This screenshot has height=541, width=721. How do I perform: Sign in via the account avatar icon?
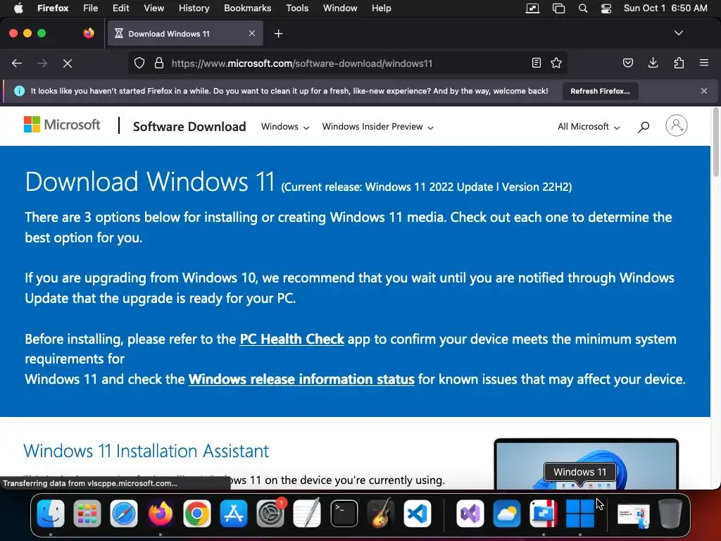click(x=677, y=125)
